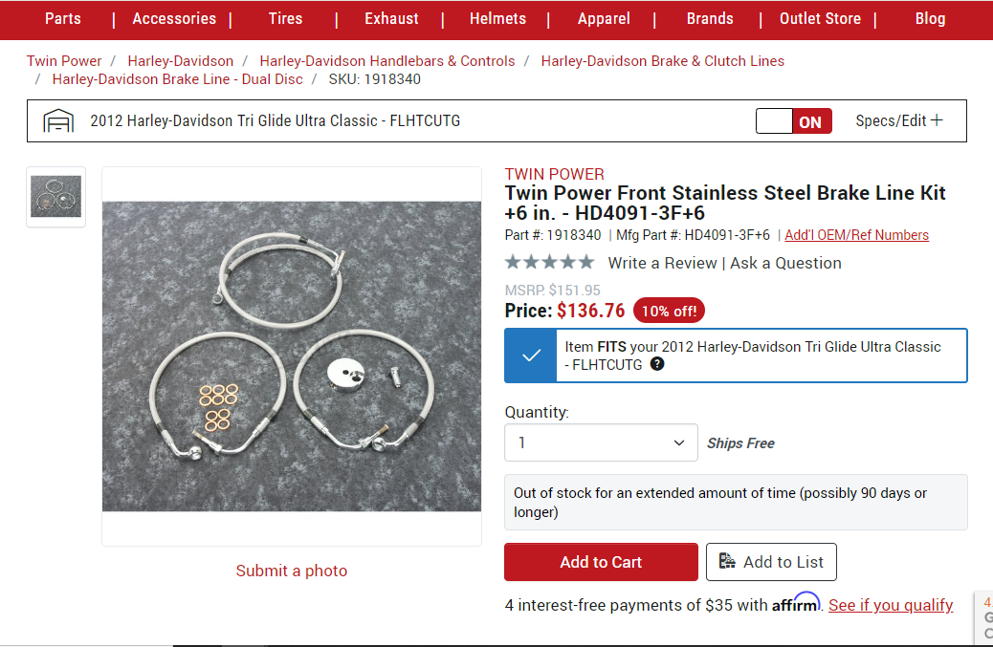Click the star rating icons

[x=549, y=262]
